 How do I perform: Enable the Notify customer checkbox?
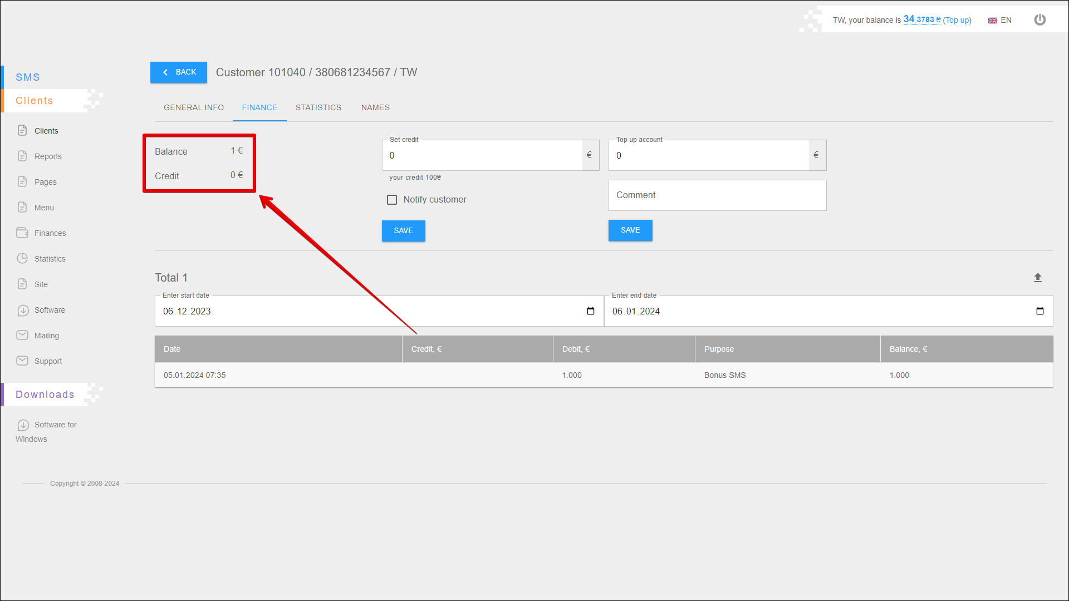tap(392, 200)
